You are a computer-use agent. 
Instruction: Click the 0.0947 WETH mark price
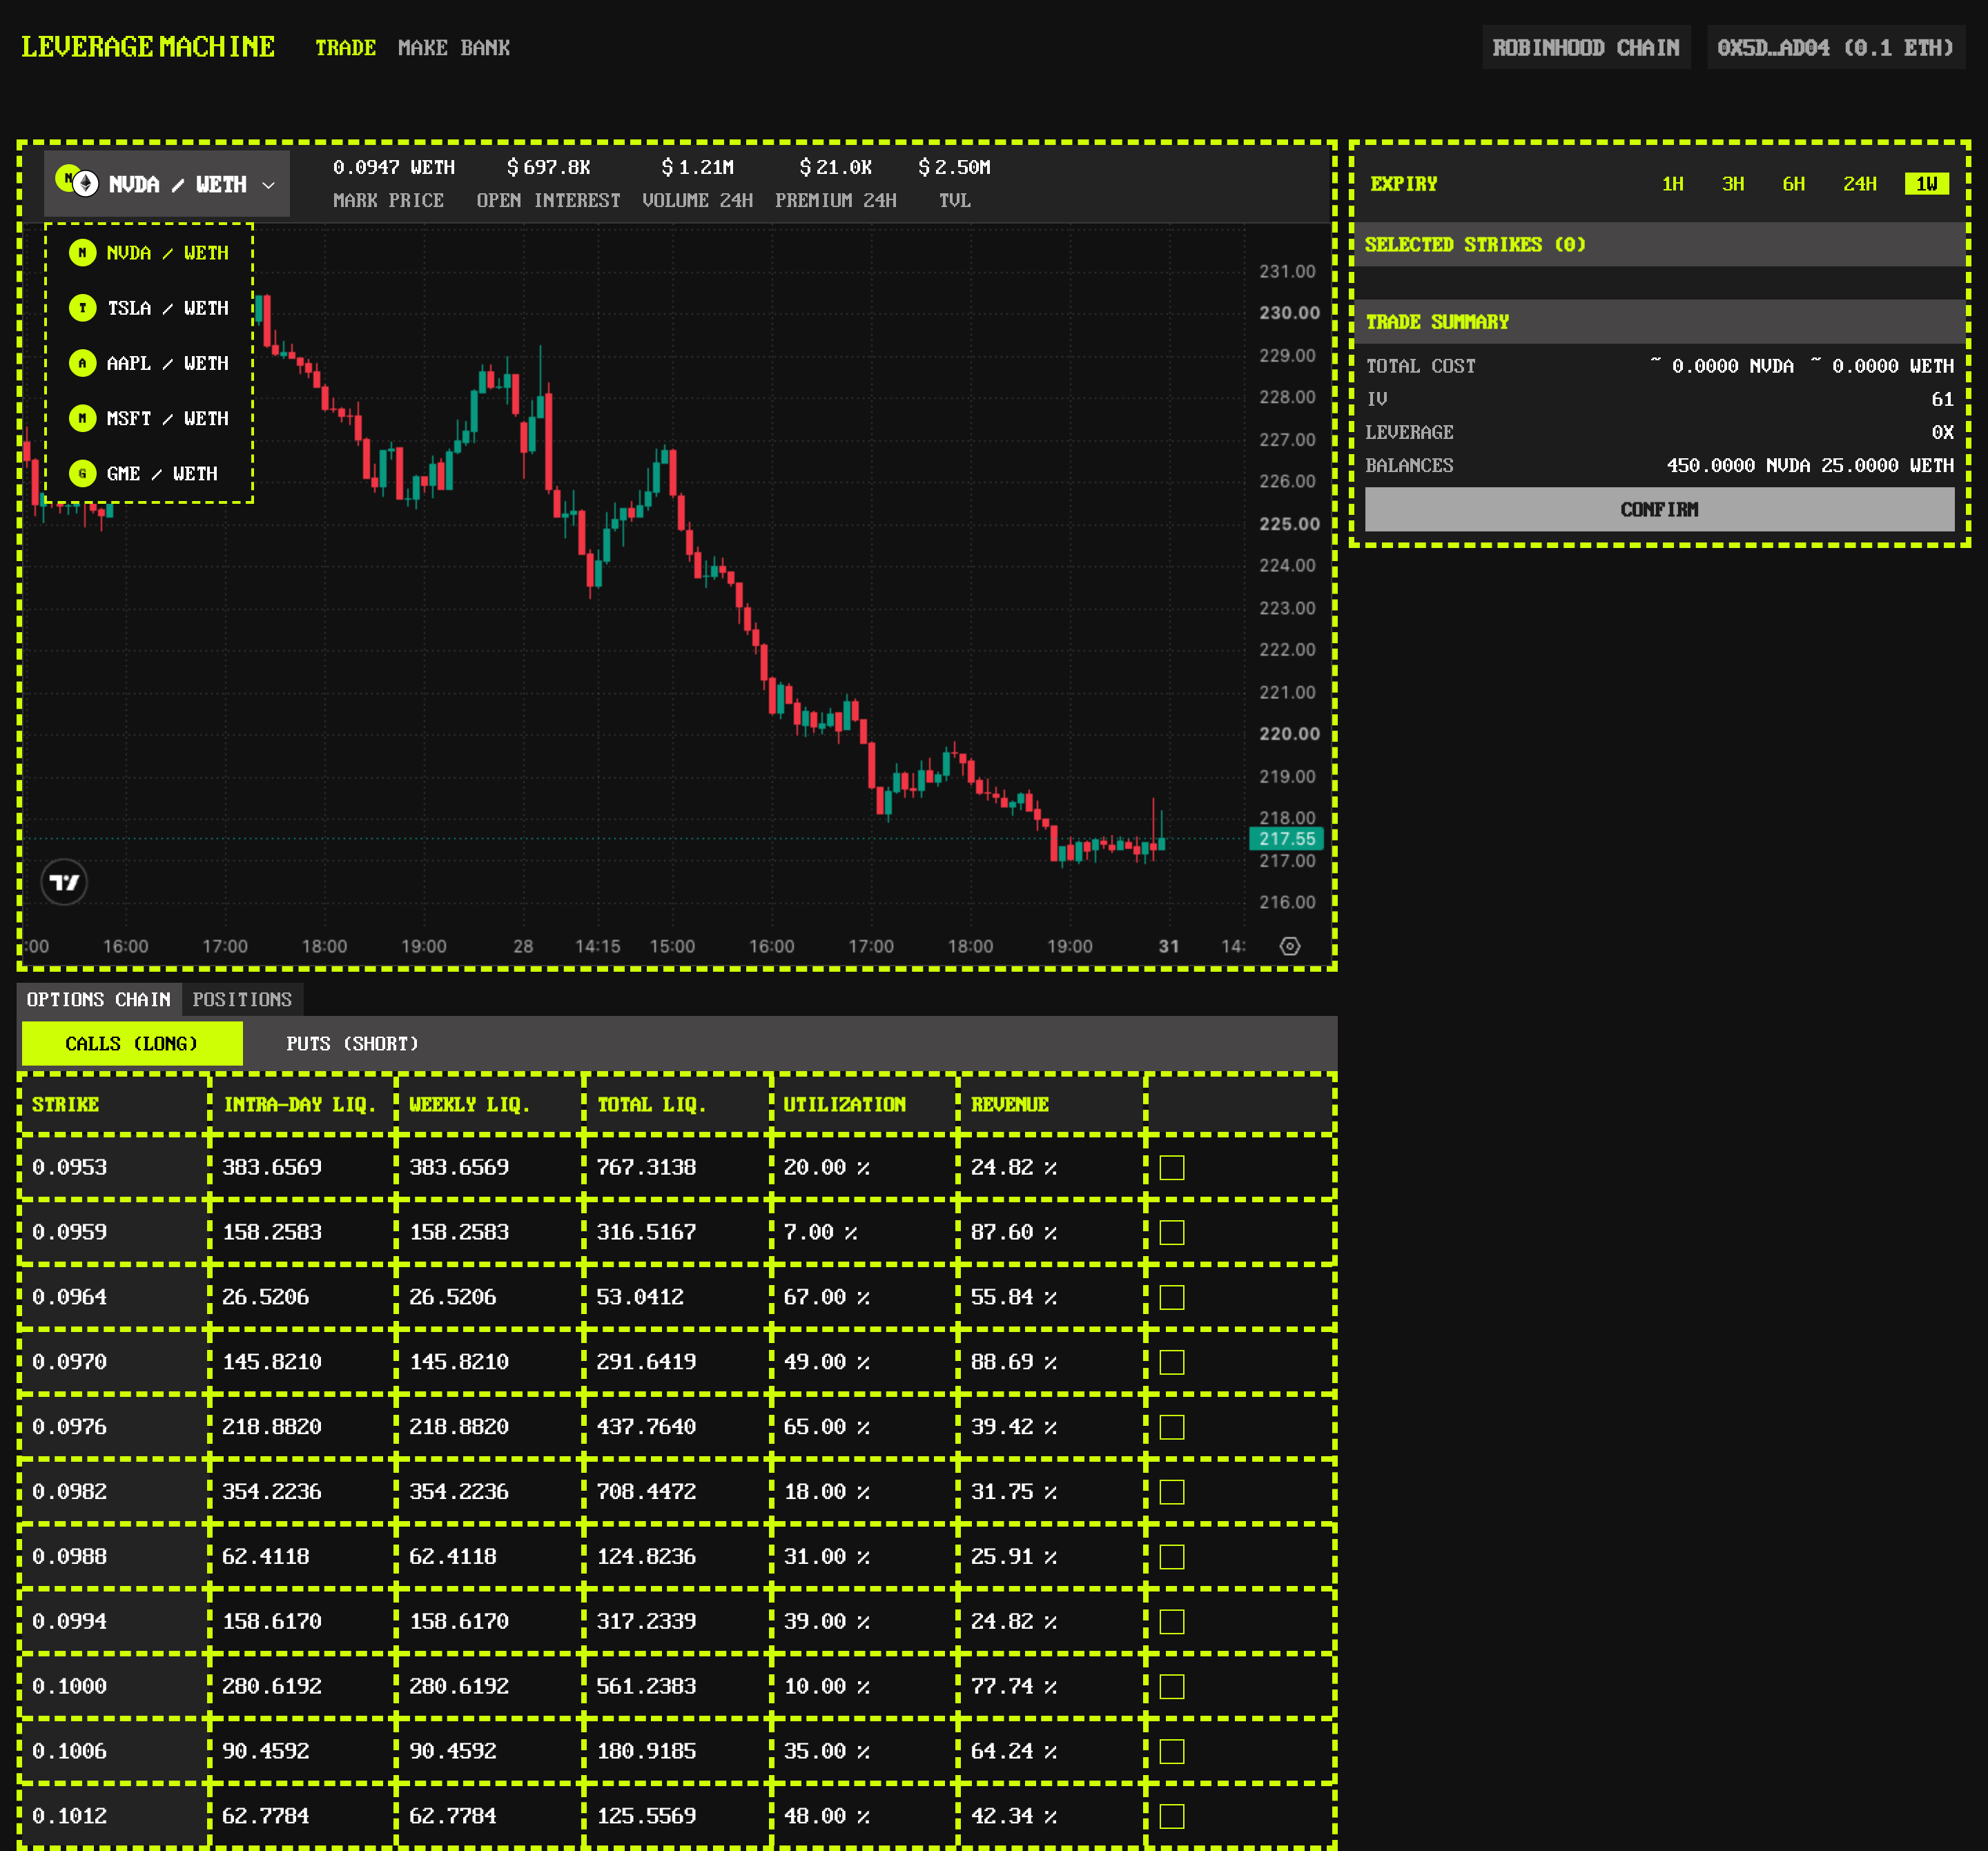click(394, 167)
